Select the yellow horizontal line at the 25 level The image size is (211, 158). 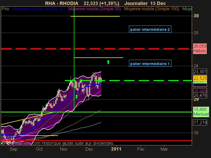click(x=99, y=58)
